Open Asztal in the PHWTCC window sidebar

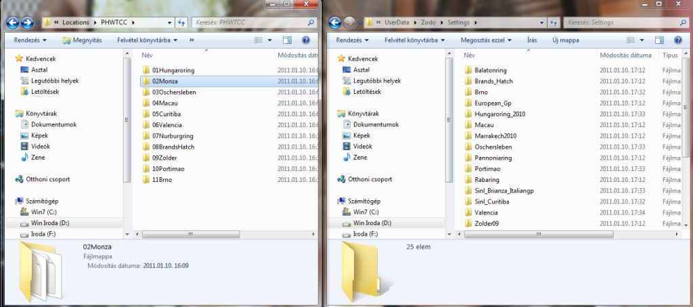click(x=39, y=70)
